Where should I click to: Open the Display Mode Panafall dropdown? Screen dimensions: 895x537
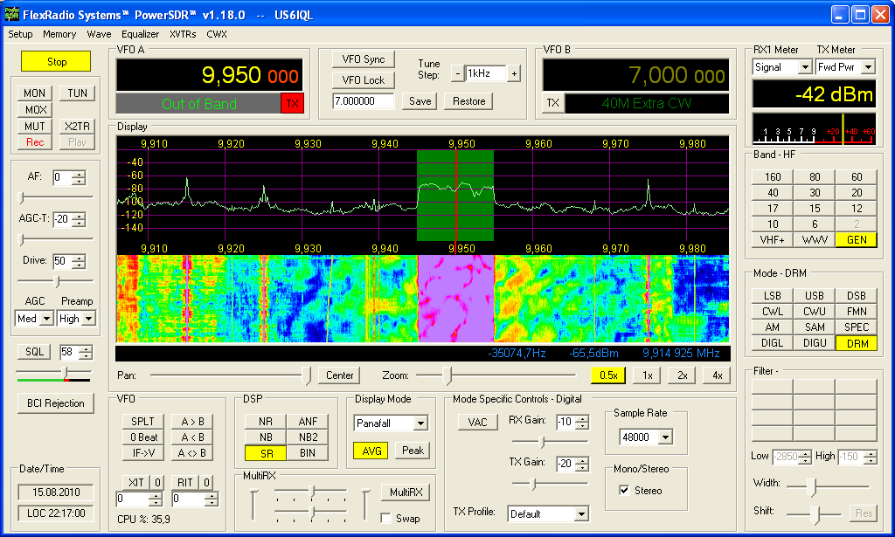click(420, 423)
